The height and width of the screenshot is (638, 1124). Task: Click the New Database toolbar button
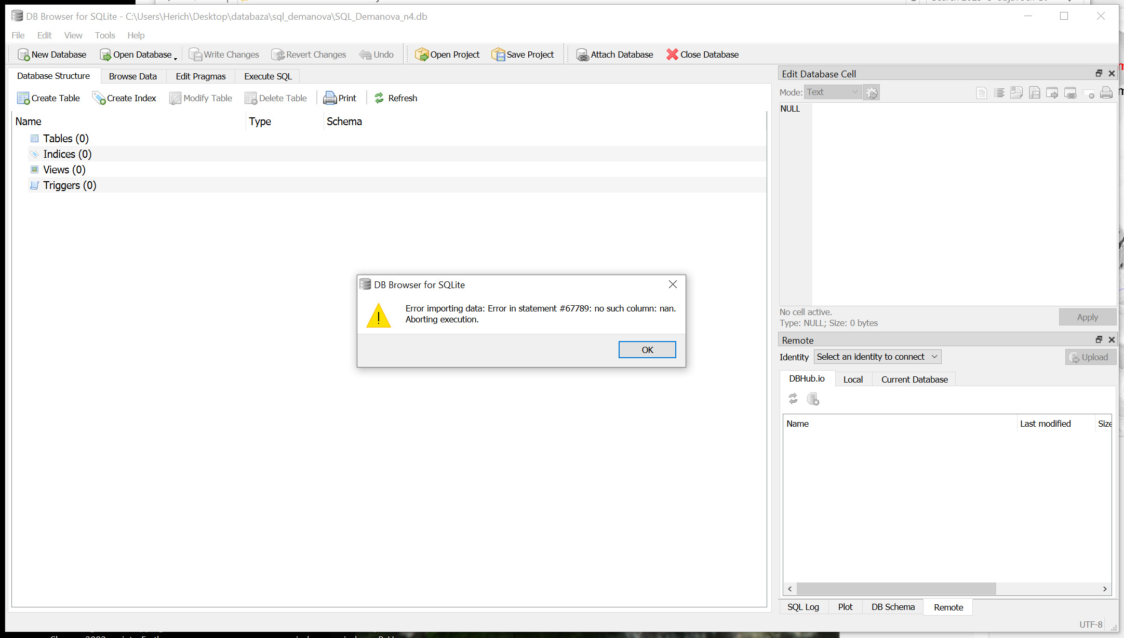pos(52,55)
